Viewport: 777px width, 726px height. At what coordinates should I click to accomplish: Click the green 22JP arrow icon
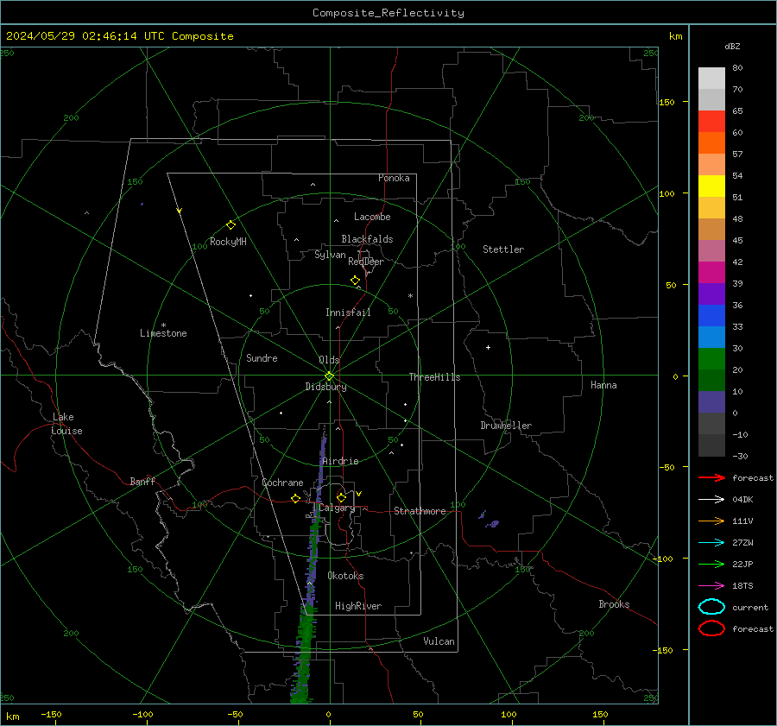point(711,564)
